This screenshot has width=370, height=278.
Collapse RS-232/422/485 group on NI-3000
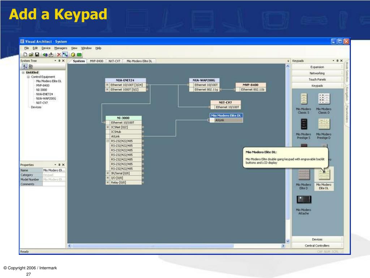108,141
